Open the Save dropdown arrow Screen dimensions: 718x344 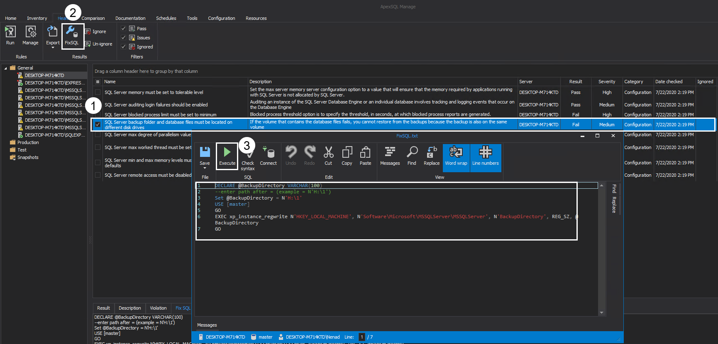[x=205, y=168]
